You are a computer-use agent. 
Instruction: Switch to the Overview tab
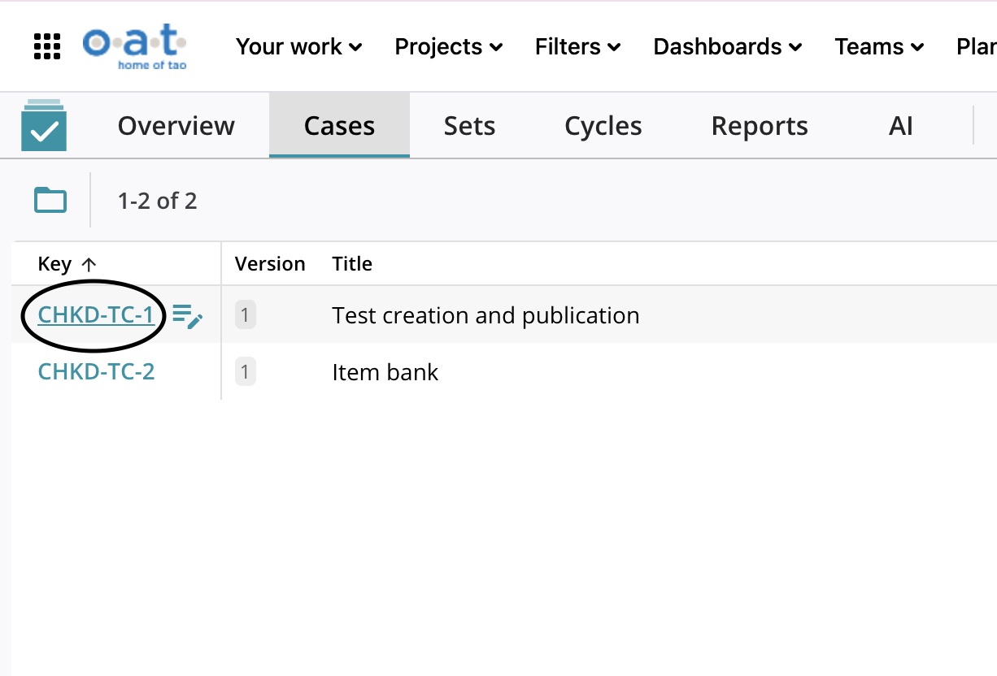pos(176,126)
